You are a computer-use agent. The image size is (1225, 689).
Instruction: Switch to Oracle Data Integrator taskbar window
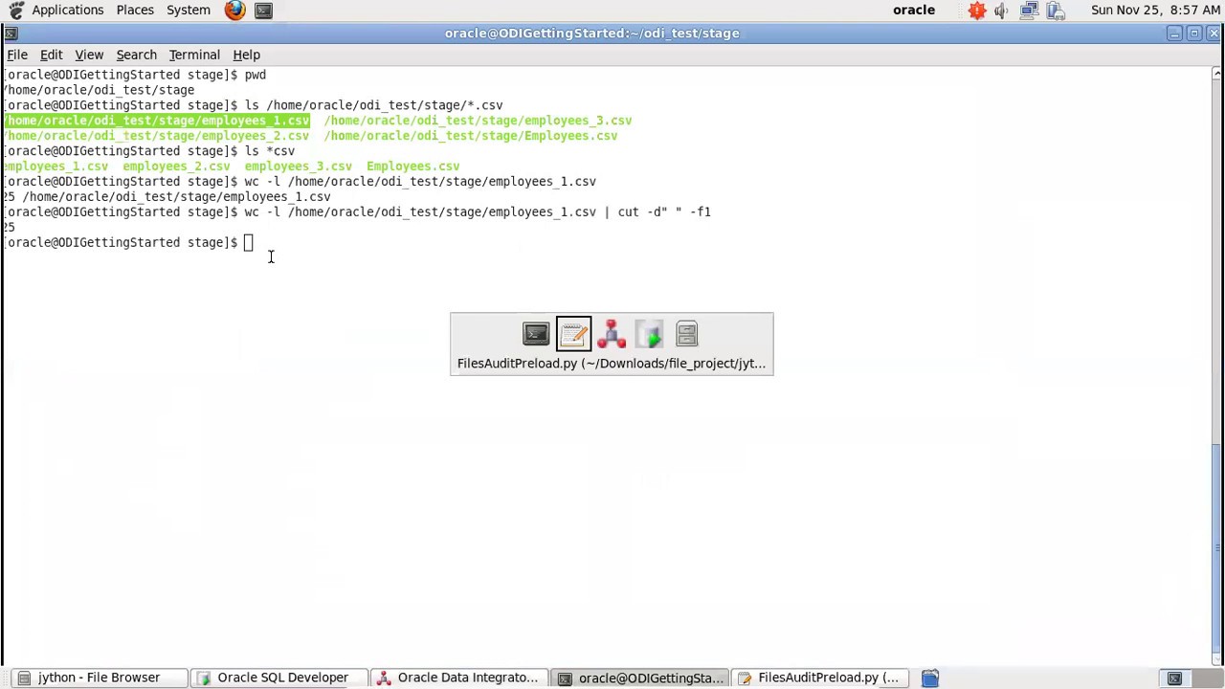[x=457, y=678]
